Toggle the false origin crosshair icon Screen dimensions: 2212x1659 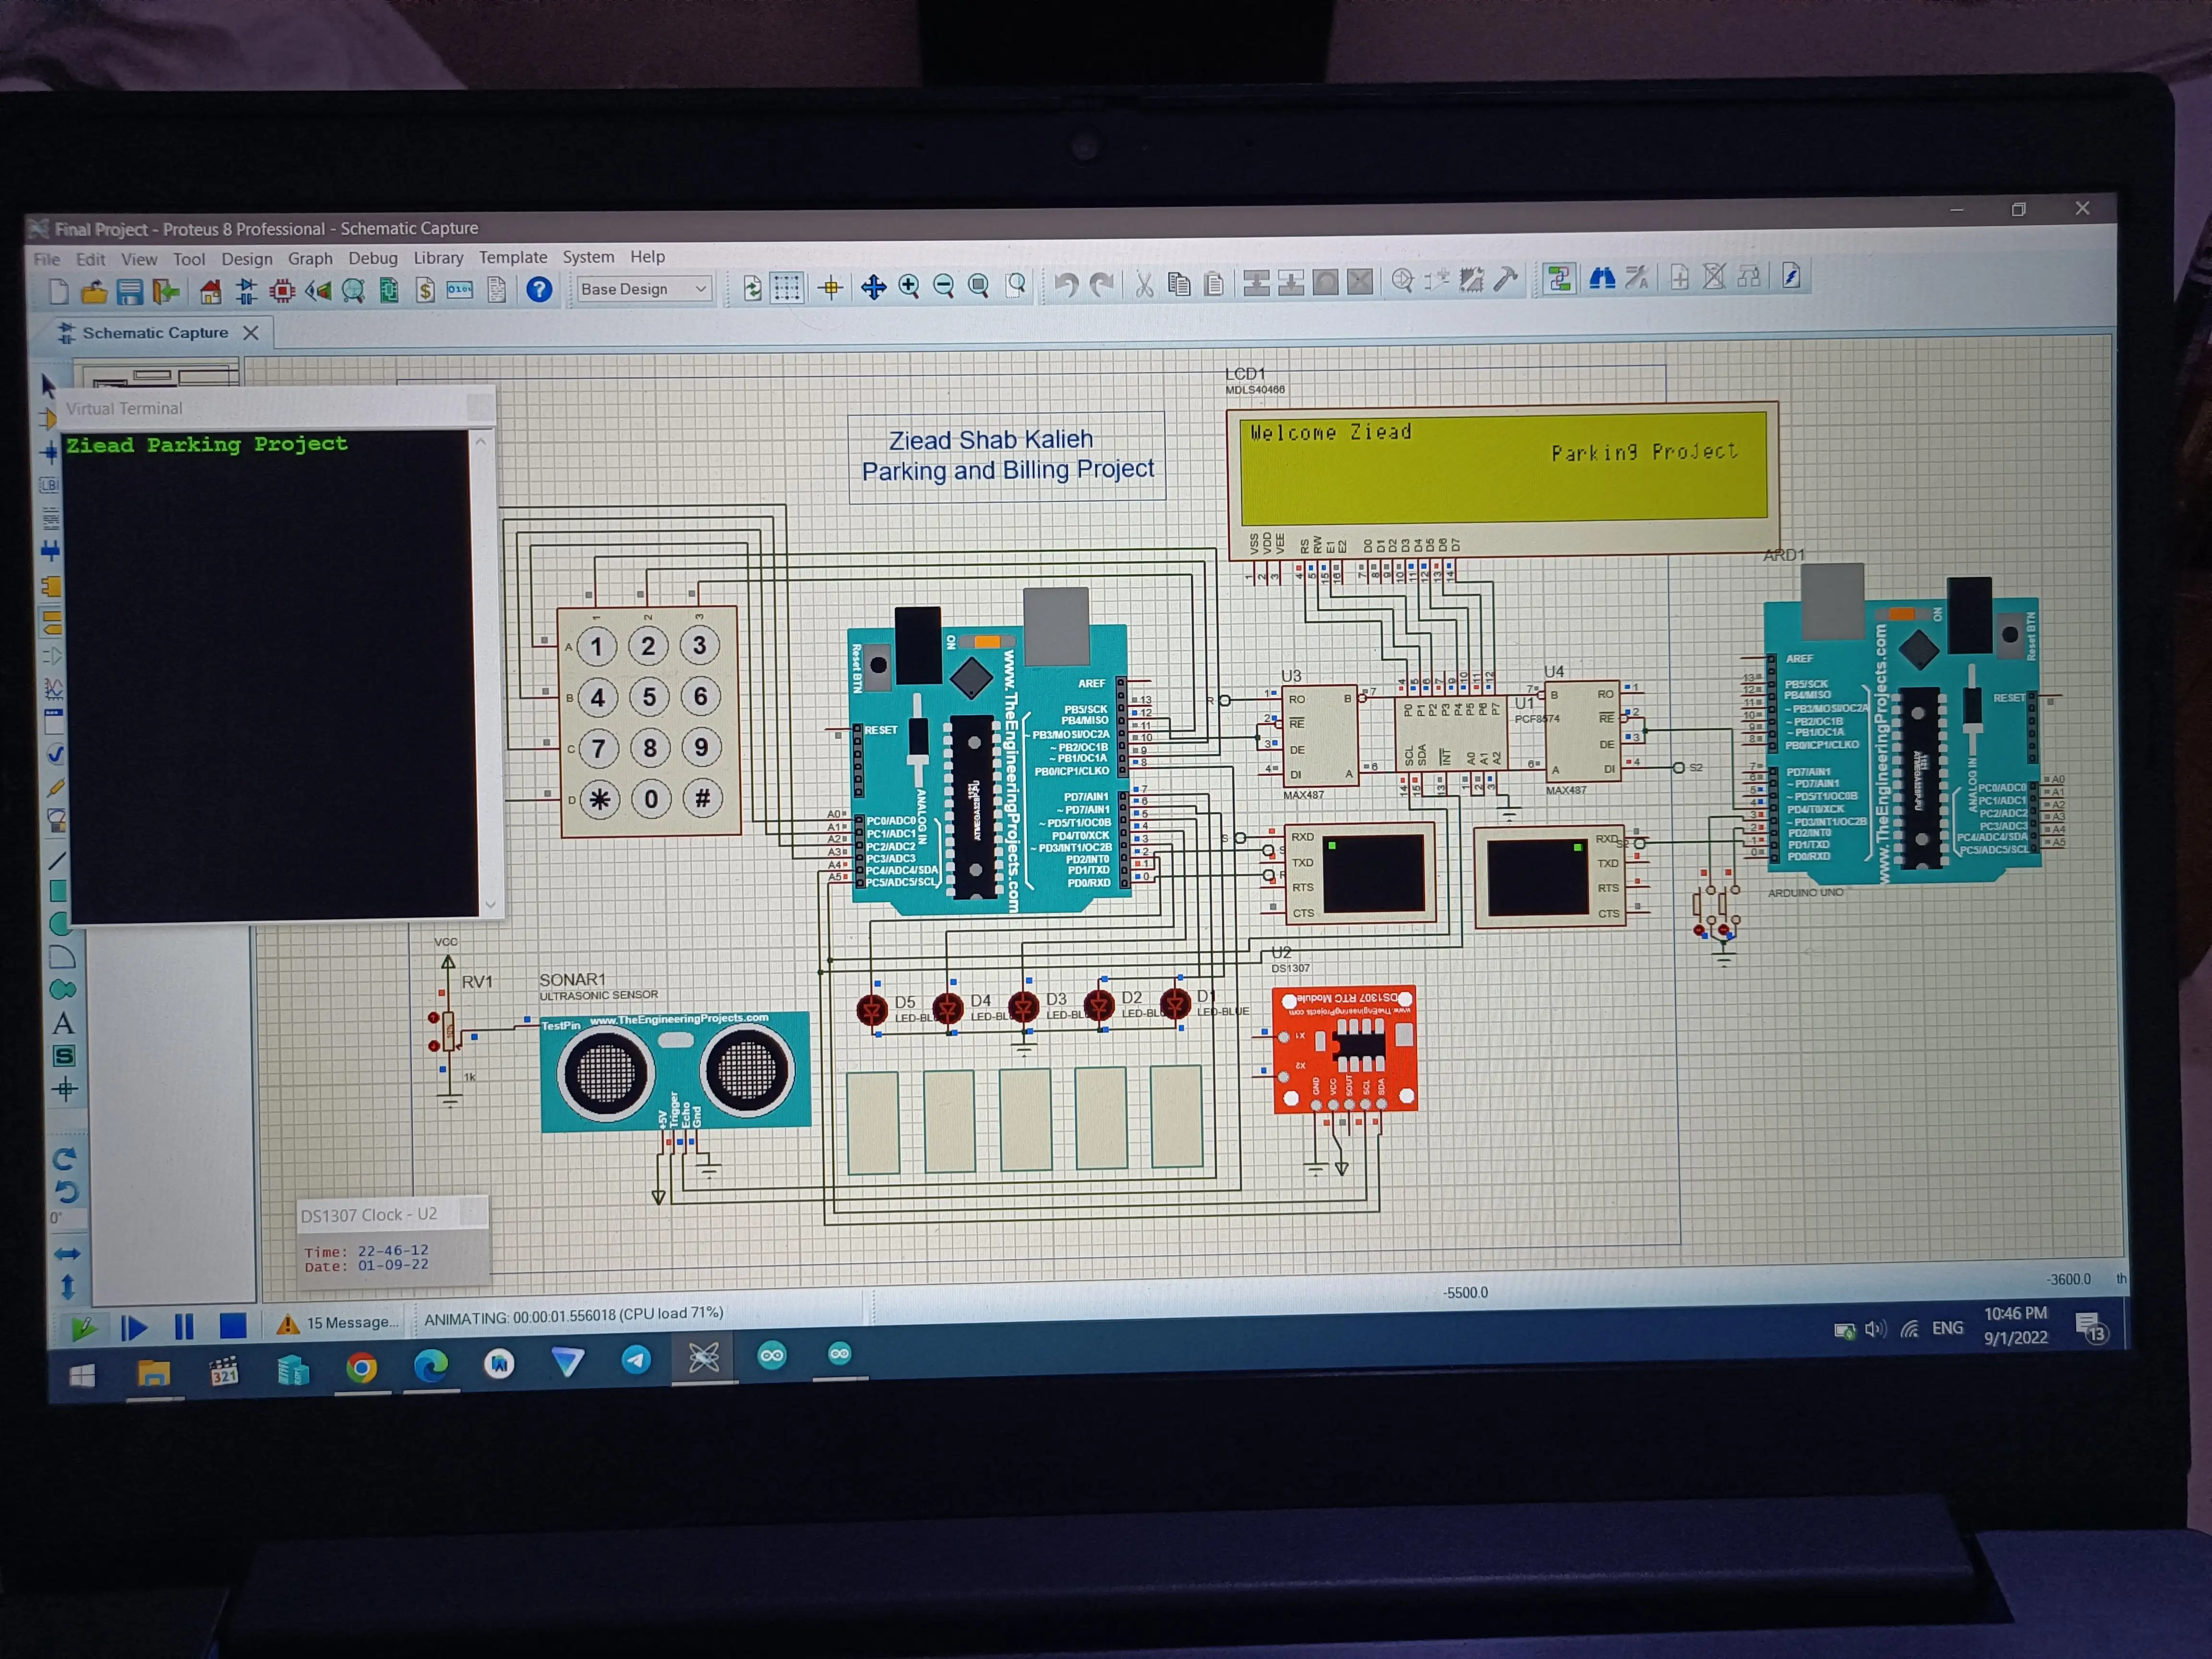[830, 288]
